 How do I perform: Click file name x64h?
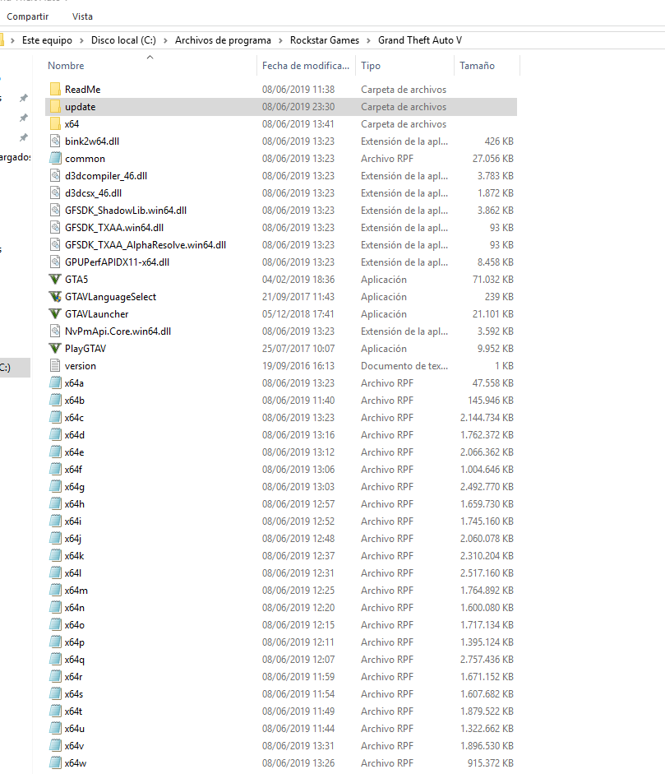(75, 504)
